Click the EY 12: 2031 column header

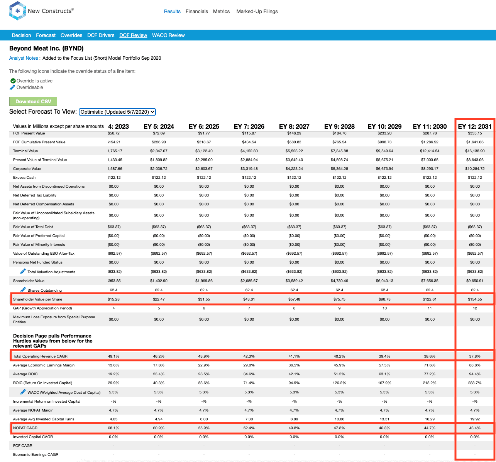475,126
